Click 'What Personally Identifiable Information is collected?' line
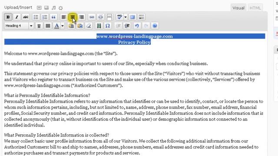278x156 pixels. point(56,135)
